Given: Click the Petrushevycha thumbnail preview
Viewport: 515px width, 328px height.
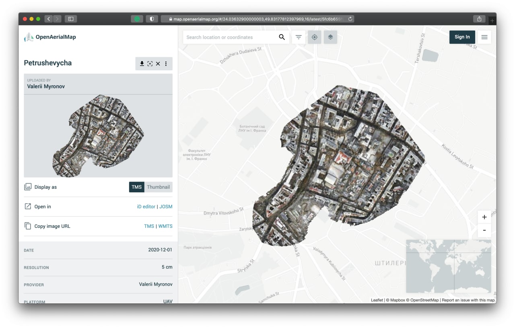Looking at the screenshot, I should [98, 136].
